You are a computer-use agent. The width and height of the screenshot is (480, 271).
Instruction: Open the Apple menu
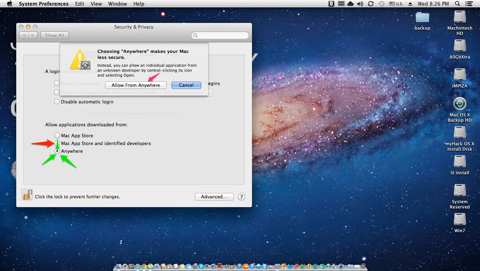(10, 4)
